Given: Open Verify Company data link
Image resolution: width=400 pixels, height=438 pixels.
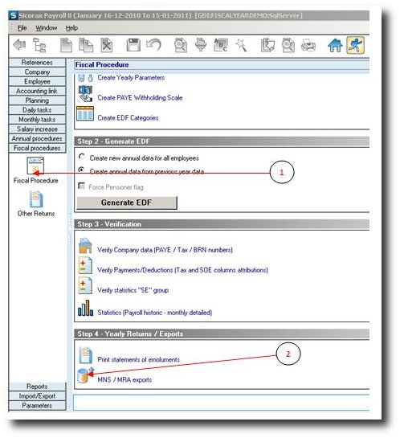Looking at the screenshot, I should coord(165,250).
